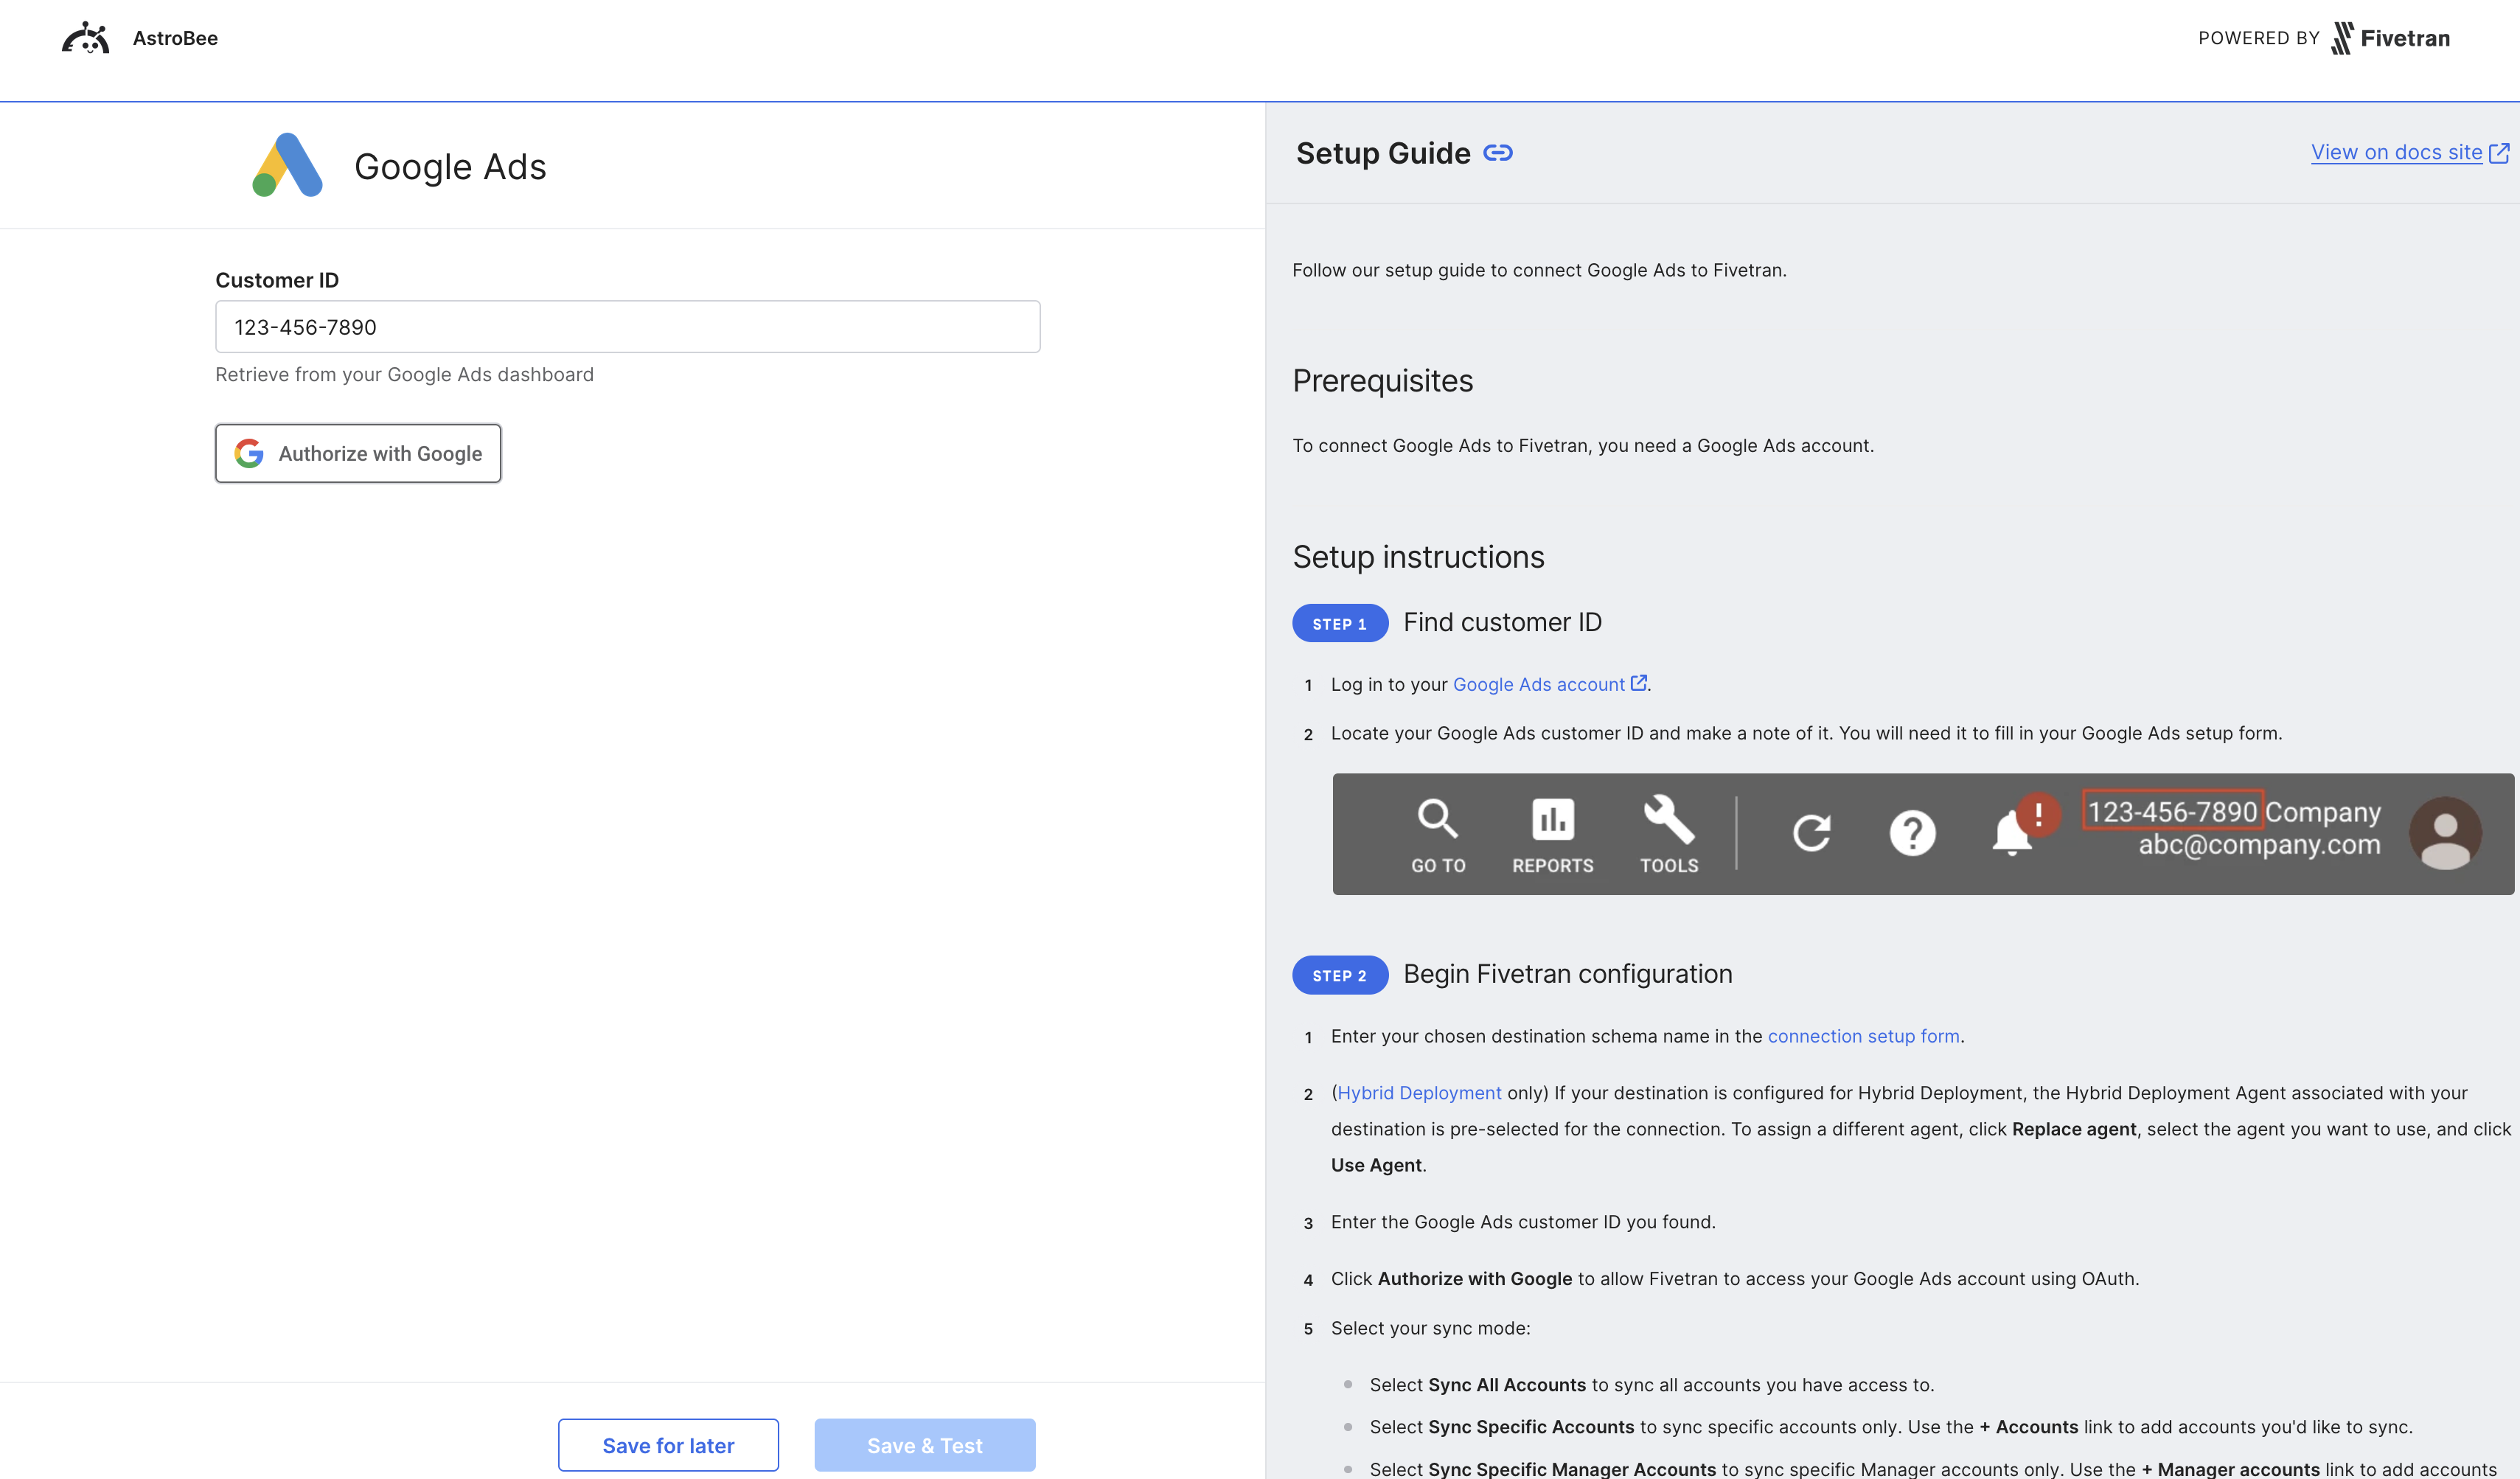Click the link icon beside Setup Guide

click(1498, 152)
